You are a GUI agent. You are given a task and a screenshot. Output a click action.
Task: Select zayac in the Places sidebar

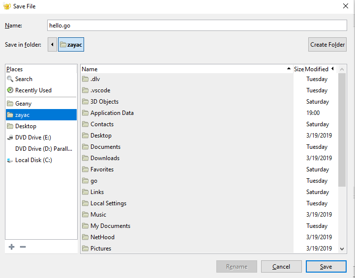pyautogui.click(x=41, y=114)
